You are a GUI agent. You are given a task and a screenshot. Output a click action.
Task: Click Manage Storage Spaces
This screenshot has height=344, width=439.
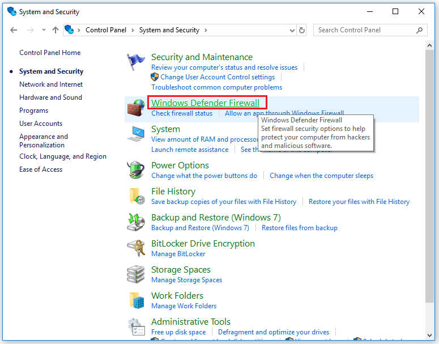coord(186,280)
